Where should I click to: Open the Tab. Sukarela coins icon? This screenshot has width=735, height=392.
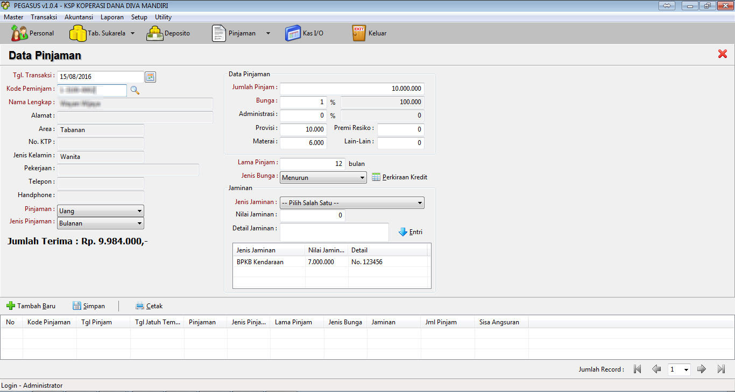click(x=78, y=33)
